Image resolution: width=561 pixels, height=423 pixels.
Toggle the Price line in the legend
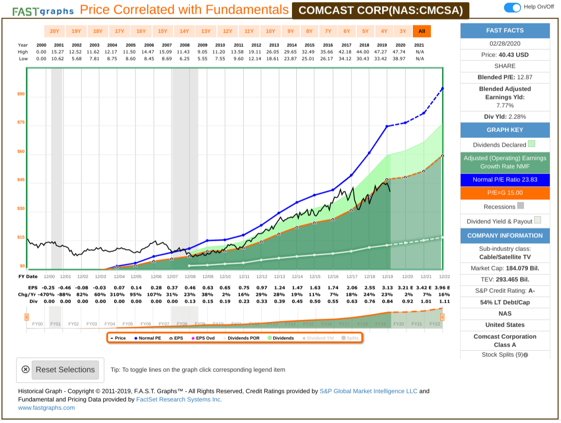pos(118,338)
